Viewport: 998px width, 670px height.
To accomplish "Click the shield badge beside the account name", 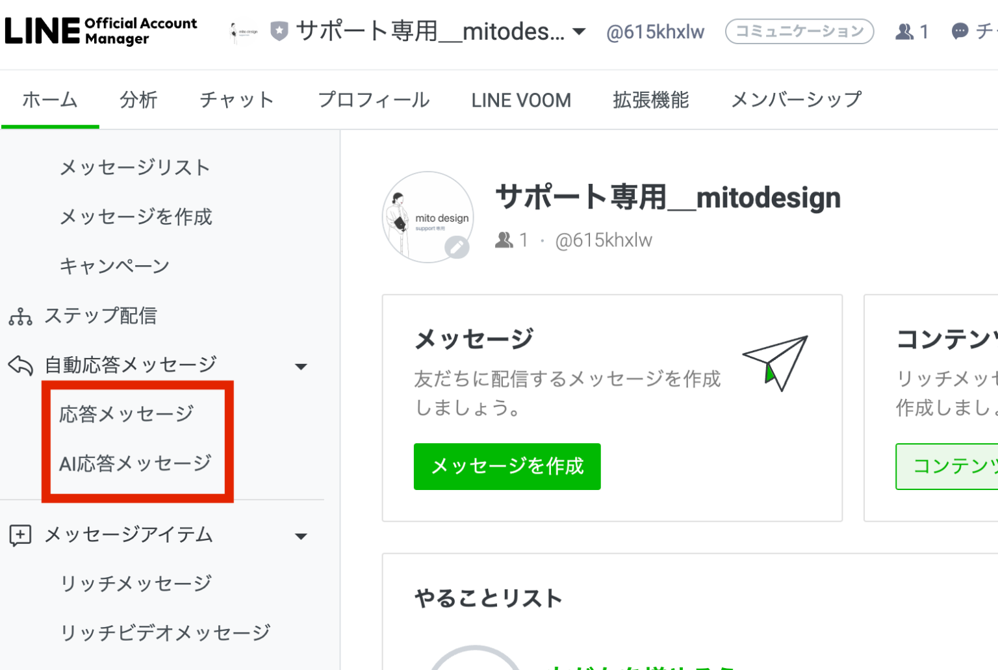I will pyautogui.click(x=278, y=30).
